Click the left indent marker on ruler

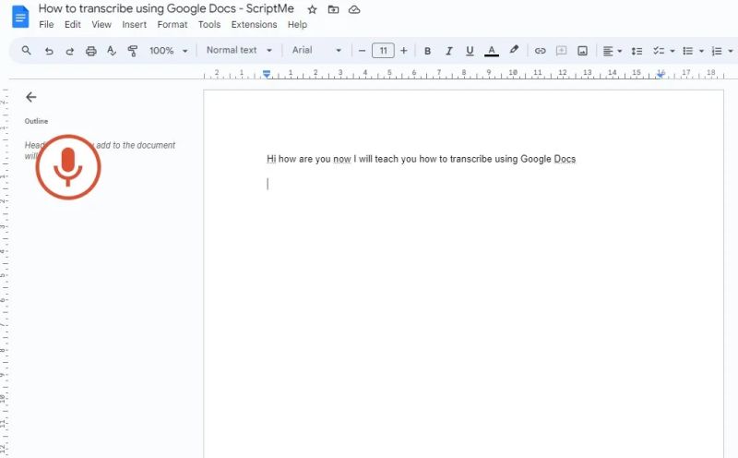tap(267, 74)
